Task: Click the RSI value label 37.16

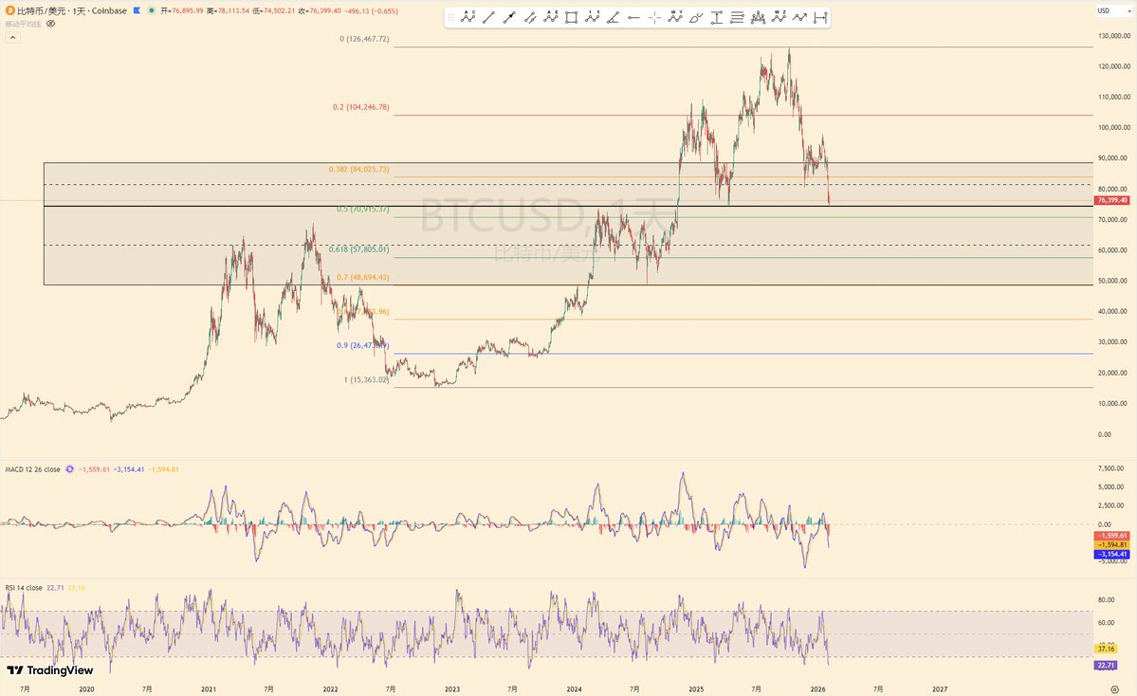Action: coord(1107,649)
